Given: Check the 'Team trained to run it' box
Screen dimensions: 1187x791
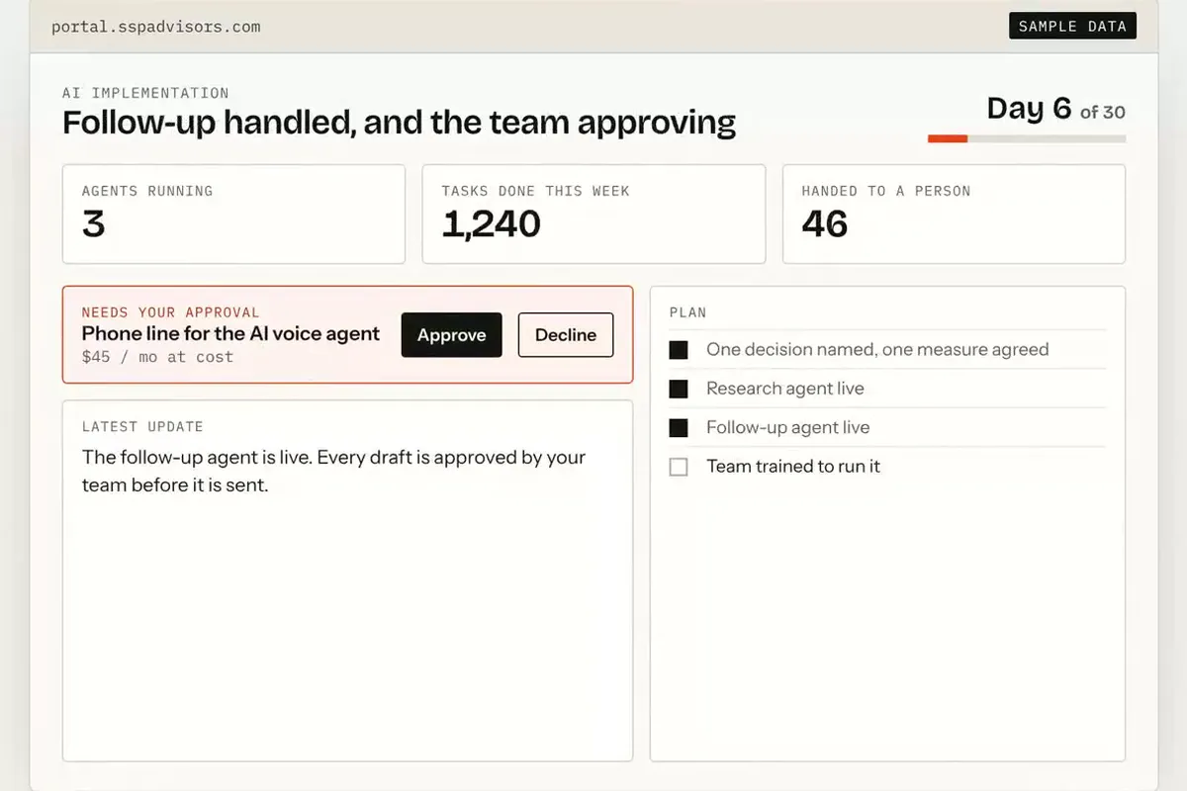Looking at the screenshot, I should [x=679, y=467].
